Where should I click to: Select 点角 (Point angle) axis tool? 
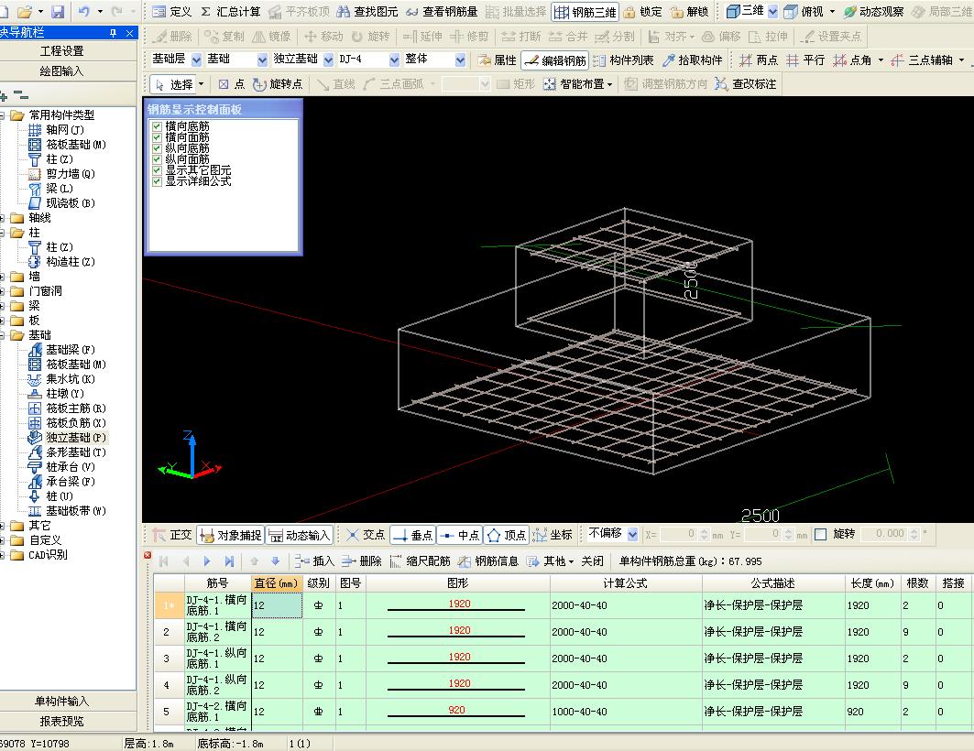(x=852, y=60)
